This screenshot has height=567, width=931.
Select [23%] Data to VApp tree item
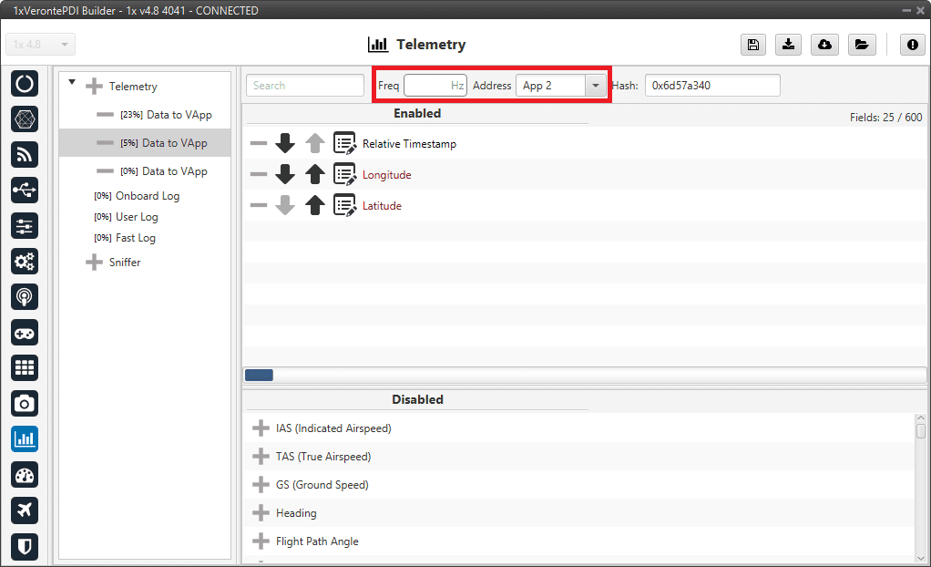pos(166,115)
